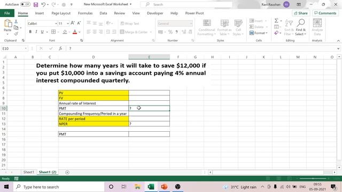
Task: Open Cell Styles gallery
Action: click(238, 27)
